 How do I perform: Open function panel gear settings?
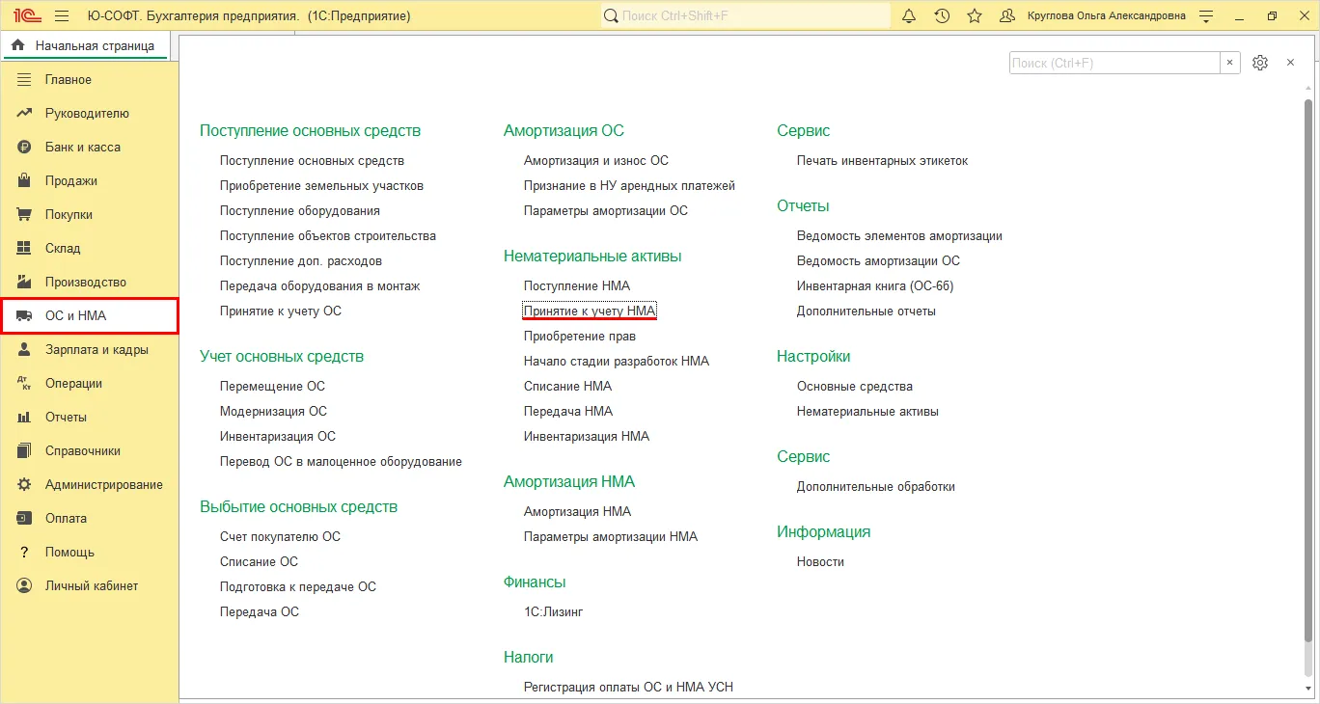[1259, 63]
